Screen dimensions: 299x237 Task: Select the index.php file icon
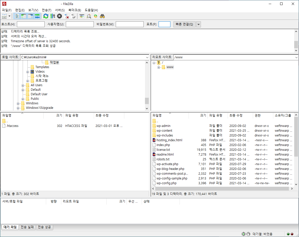pos(154,145)
